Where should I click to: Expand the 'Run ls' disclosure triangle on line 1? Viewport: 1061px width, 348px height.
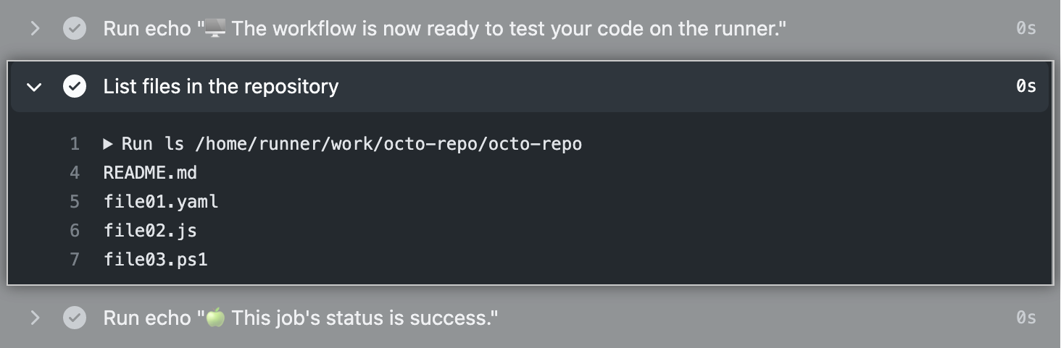tap(108, 144)
